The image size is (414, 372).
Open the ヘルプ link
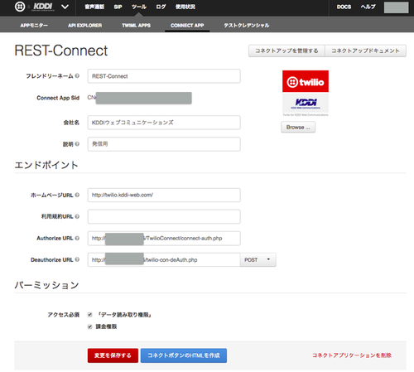tap(368, 7)
